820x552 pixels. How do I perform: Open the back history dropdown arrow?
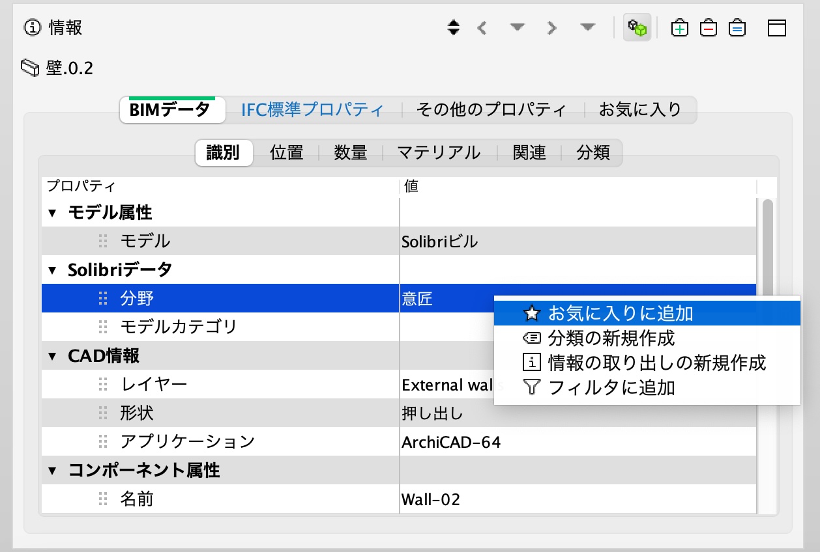point(518,28)
